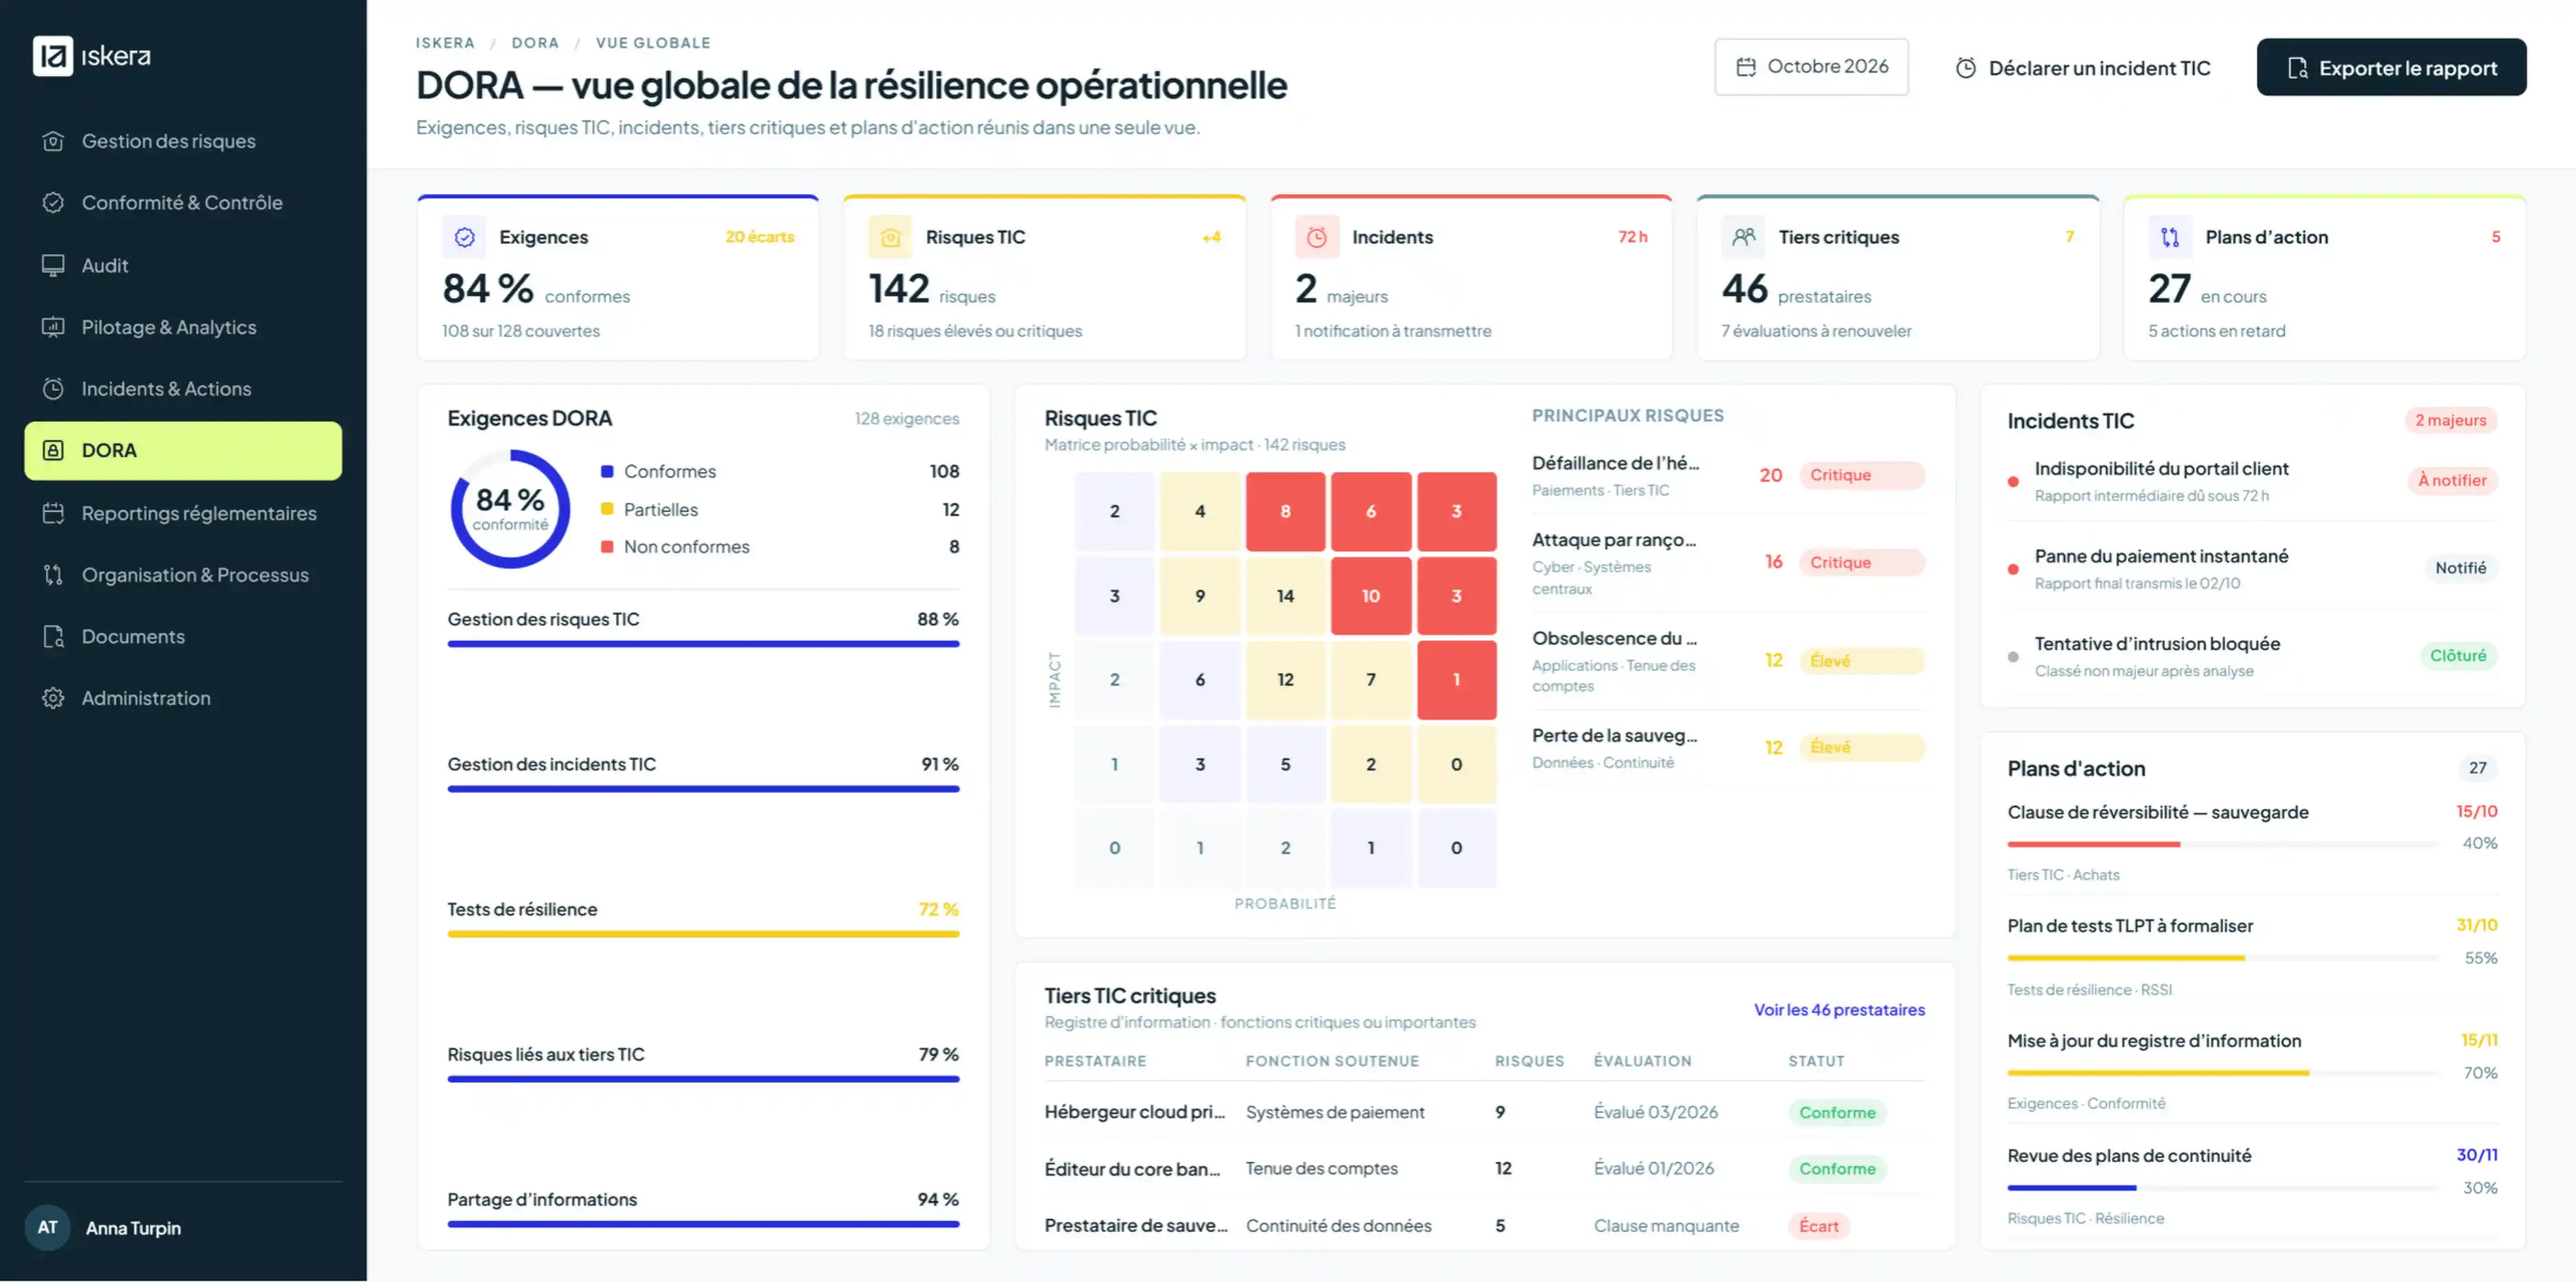The width and height of the screenshot is (2576, 1282).
Task: Open Administration section
Action: point(183,699)
